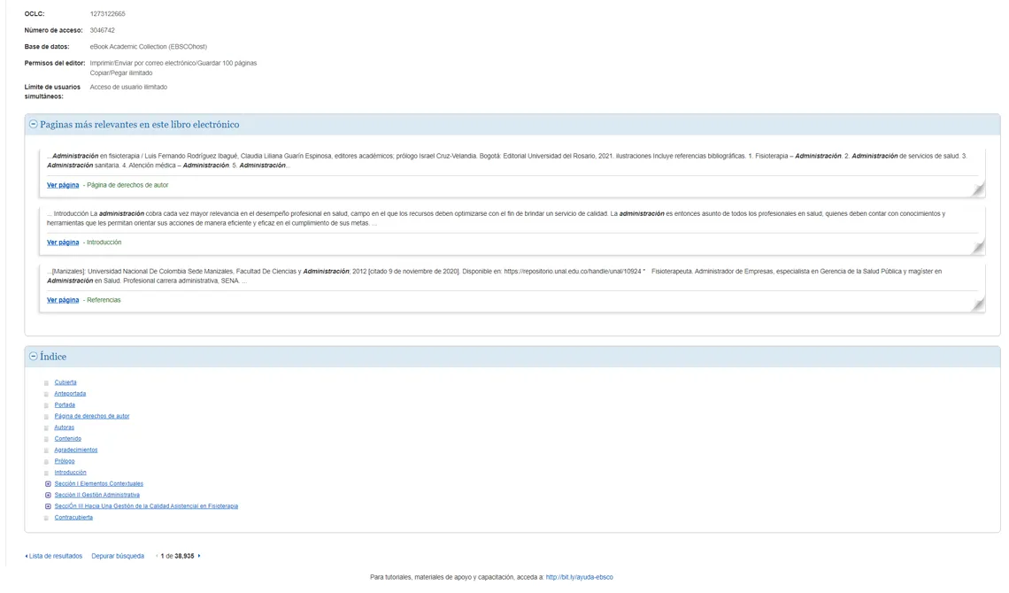Collapse the Paginas más relevantes section
1009x593 pixels.
(x=34, y=124)
